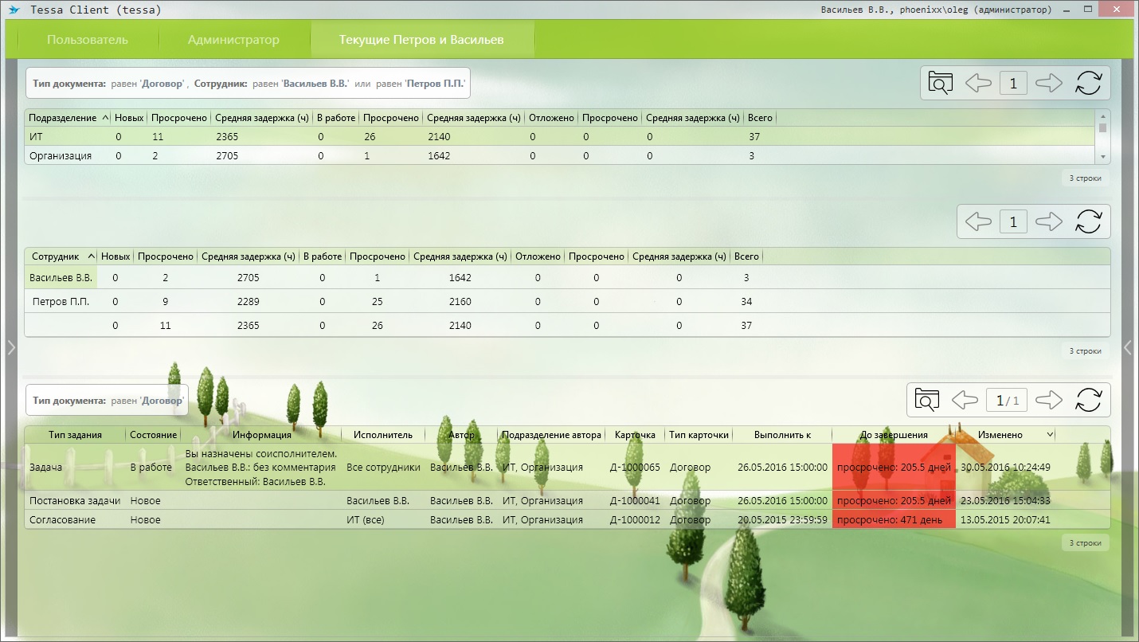Click rows counter under departments table
The width and height of the screenshot is (1139, 642).
pos(1085,178)
